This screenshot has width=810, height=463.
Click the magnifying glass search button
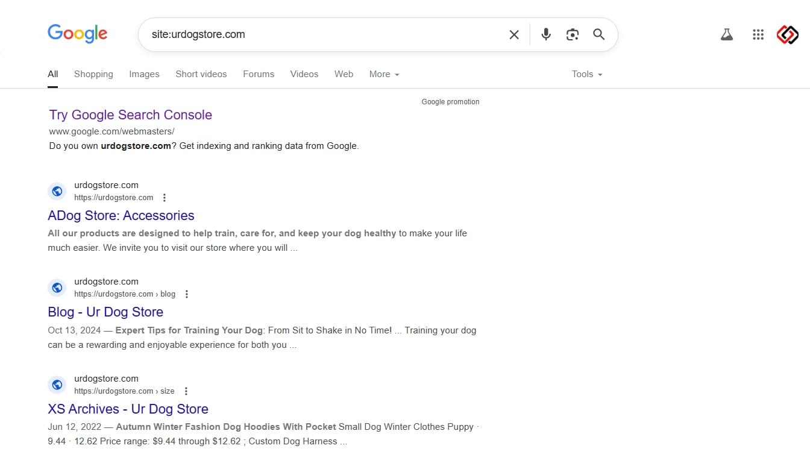pos(598,34)
